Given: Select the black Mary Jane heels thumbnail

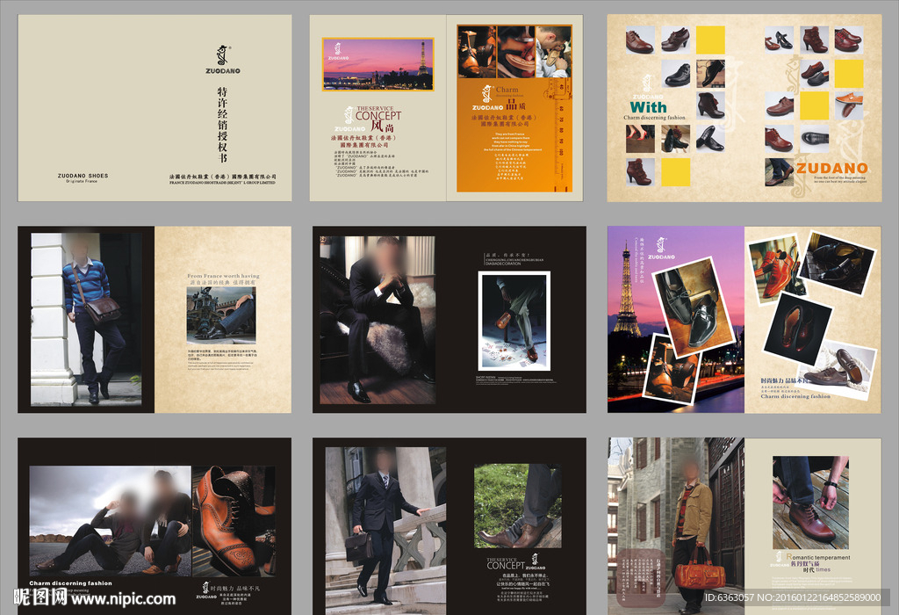Looking at the screenshot, I should 779,40.
